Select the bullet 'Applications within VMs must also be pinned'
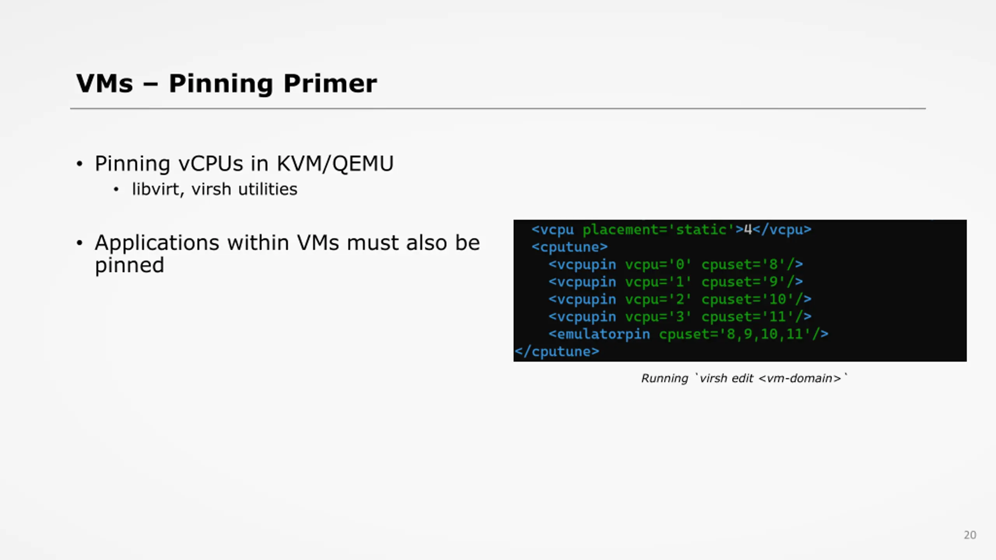 (287, 254)
